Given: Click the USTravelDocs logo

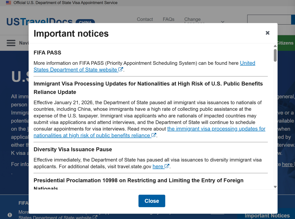Looking at the screenshot, I should click(39, 22).
